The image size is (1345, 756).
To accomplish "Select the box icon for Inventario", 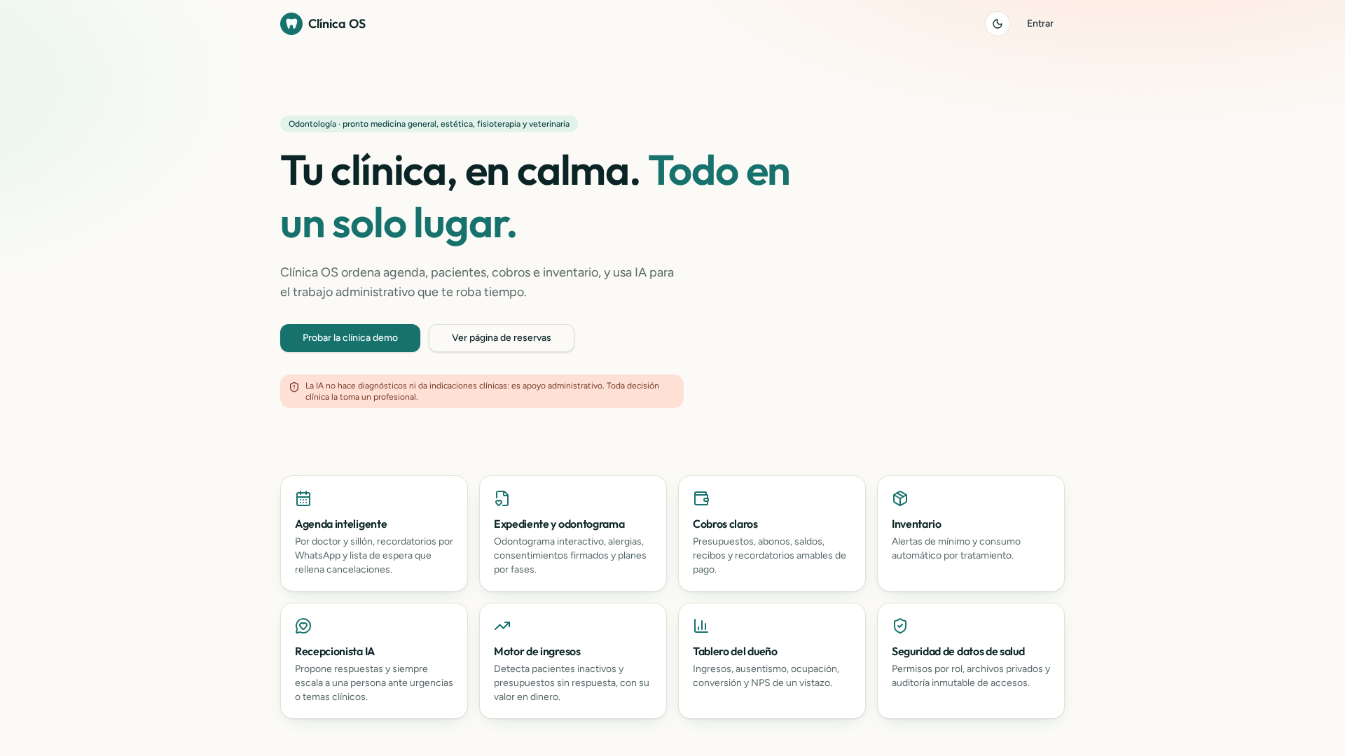I will 900,498.
